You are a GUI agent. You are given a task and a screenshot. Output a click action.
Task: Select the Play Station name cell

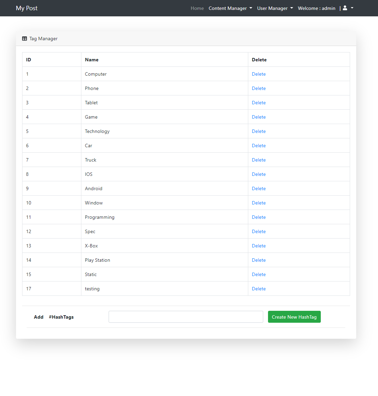[x=164, y=260]
